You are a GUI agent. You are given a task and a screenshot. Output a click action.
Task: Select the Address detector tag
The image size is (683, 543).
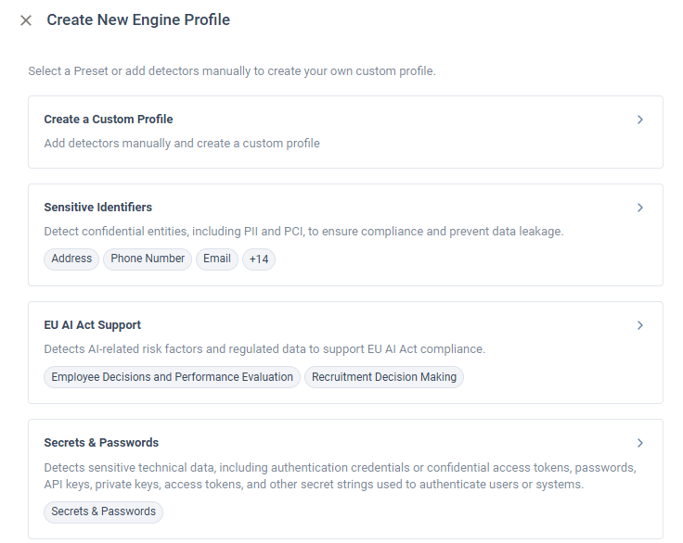click(x=71, y=259)
